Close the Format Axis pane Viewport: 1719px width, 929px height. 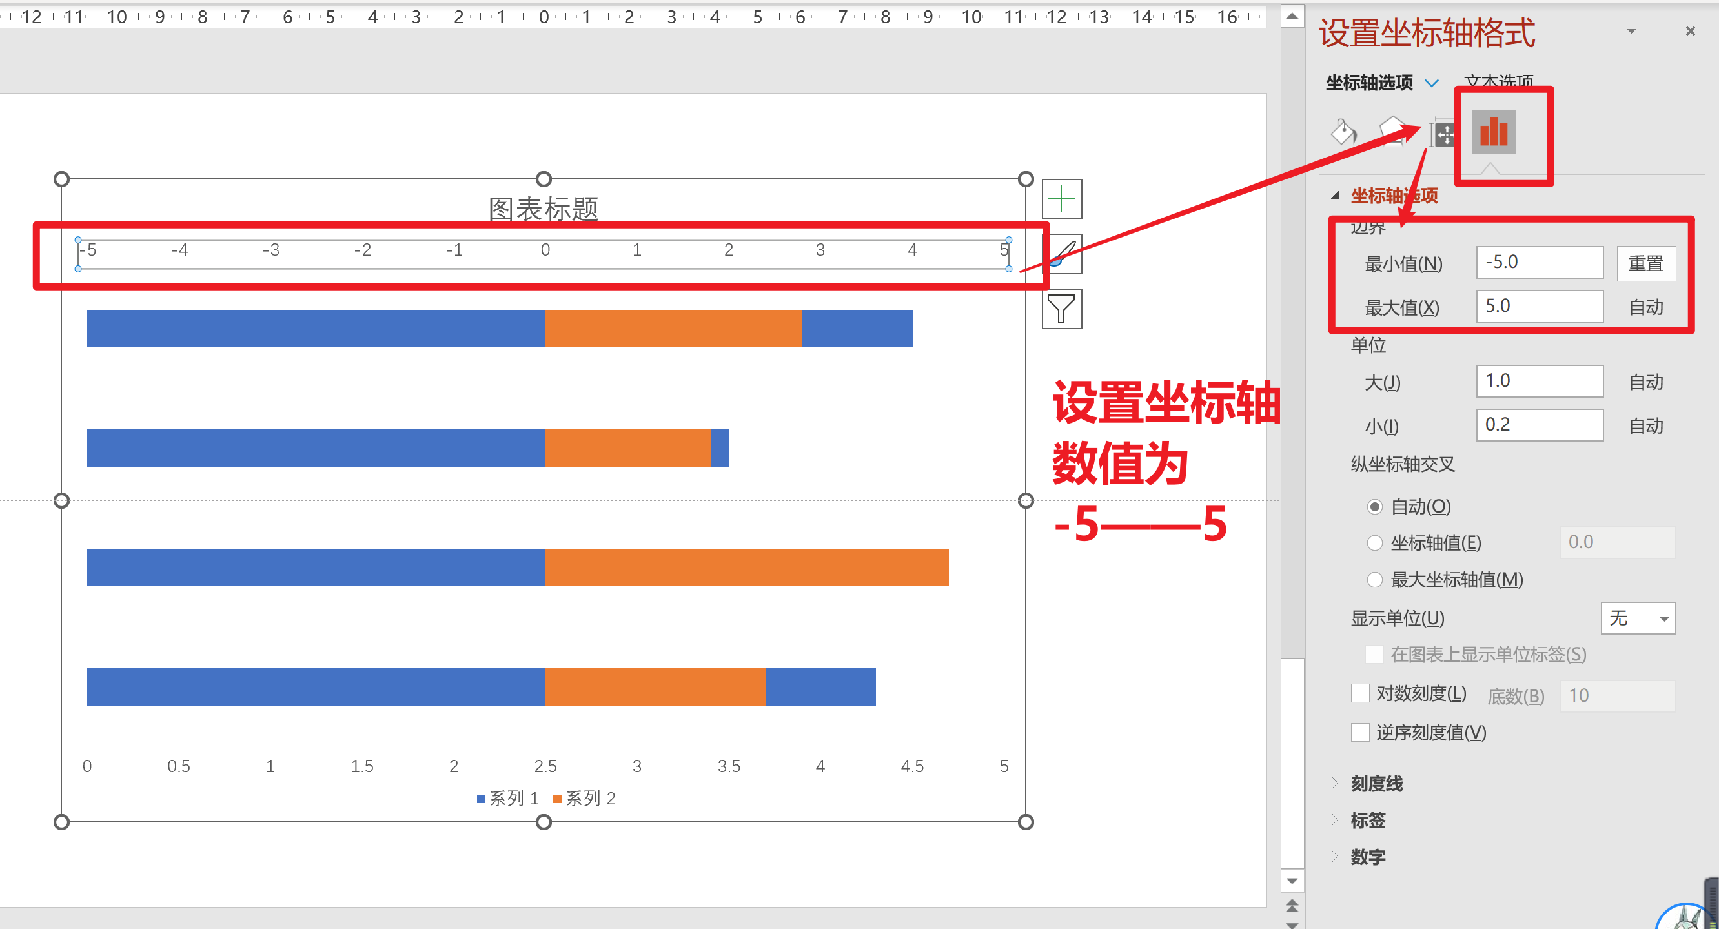[x=1690, y=32]
